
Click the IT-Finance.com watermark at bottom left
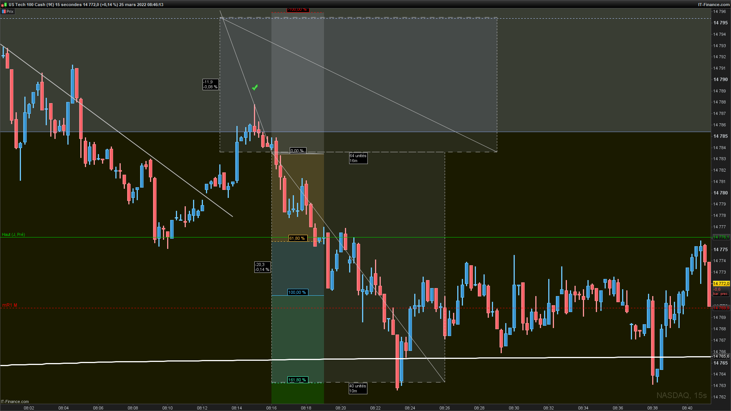tap(15, 401)
